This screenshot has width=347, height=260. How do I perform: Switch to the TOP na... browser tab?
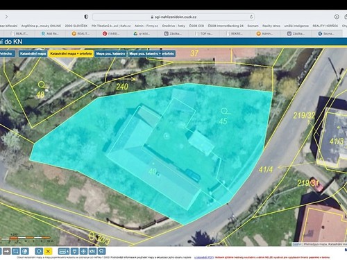click(x=203, y=33)
